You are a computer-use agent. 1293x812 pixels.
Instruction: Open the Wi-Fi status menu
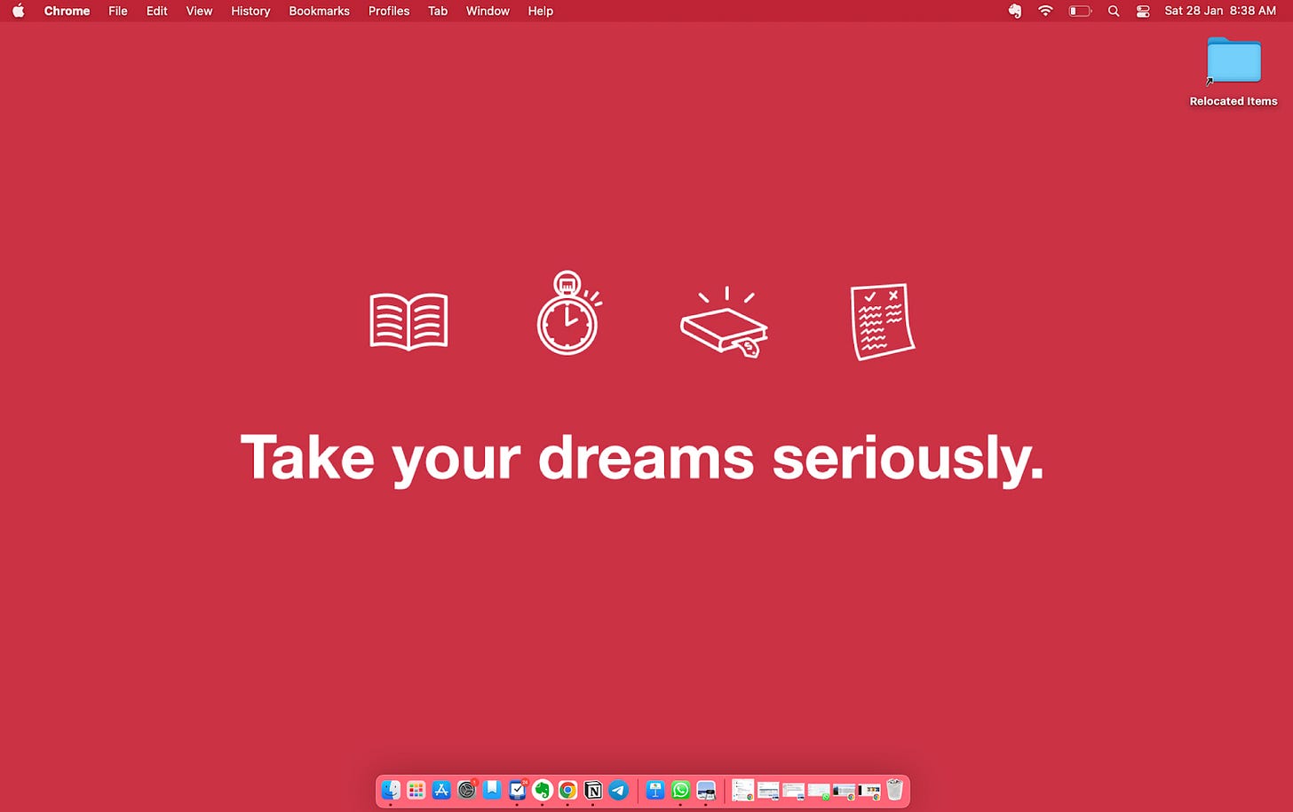(1045, 11)
